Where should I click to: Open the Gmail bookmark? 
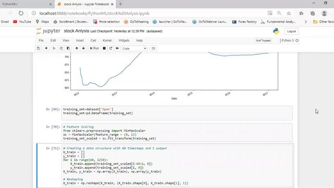[x=5, y=22]
